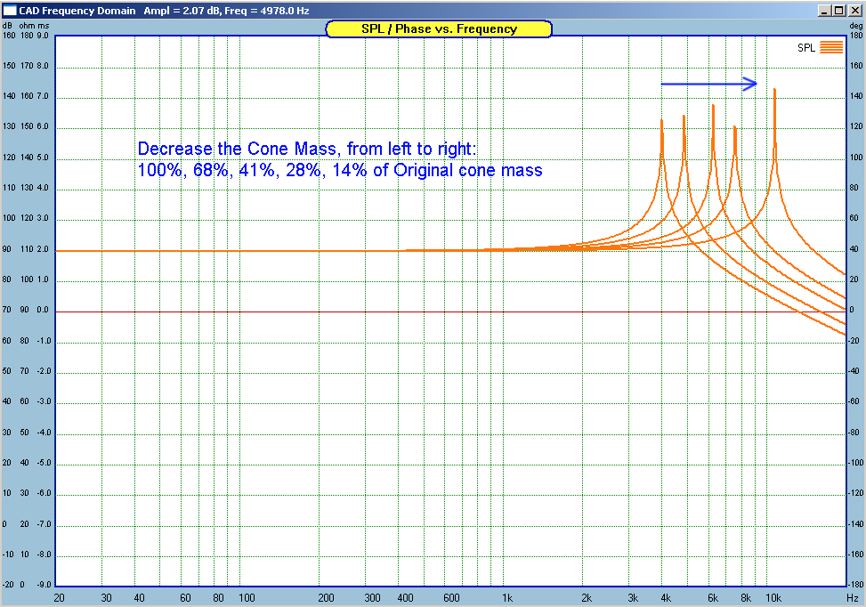Click the blue arrow annotation's arrowhead
Screen dimensions: 866x607
coord(751,84)
